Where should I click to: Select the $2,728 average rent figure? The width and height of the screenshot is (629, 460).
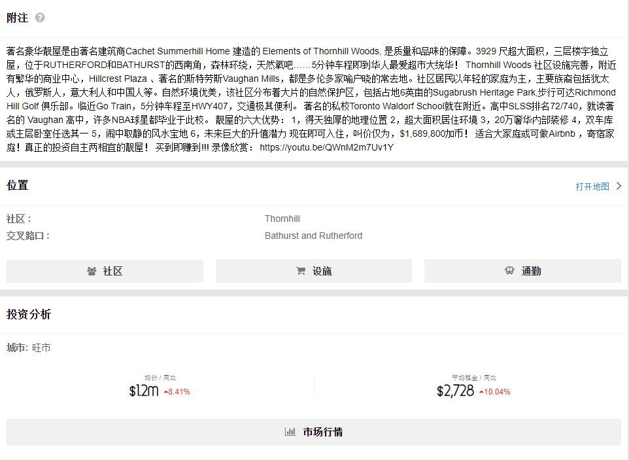click(x=455, y=391)
